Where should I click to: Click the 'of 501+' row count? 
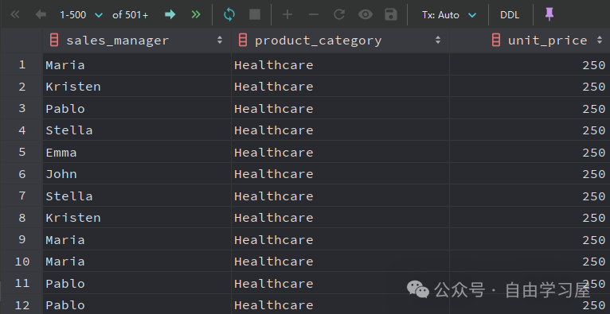pos(131,15)
